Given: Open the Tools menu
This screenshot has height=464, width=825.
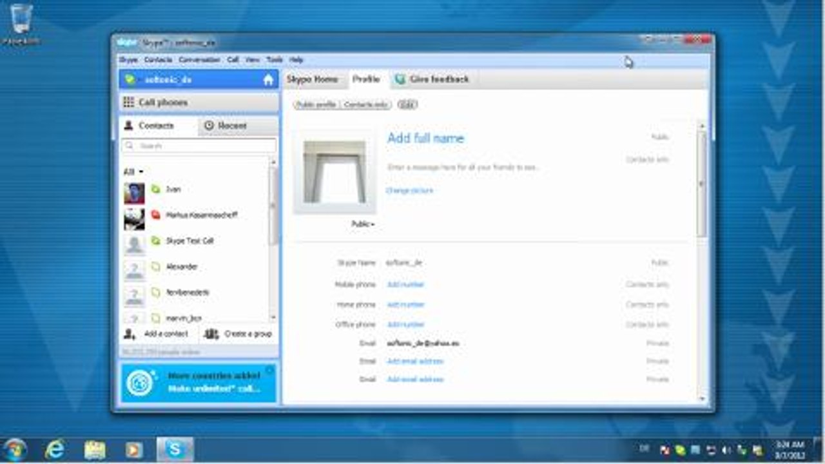Looking at the screenshot, I should coord(275,60).
